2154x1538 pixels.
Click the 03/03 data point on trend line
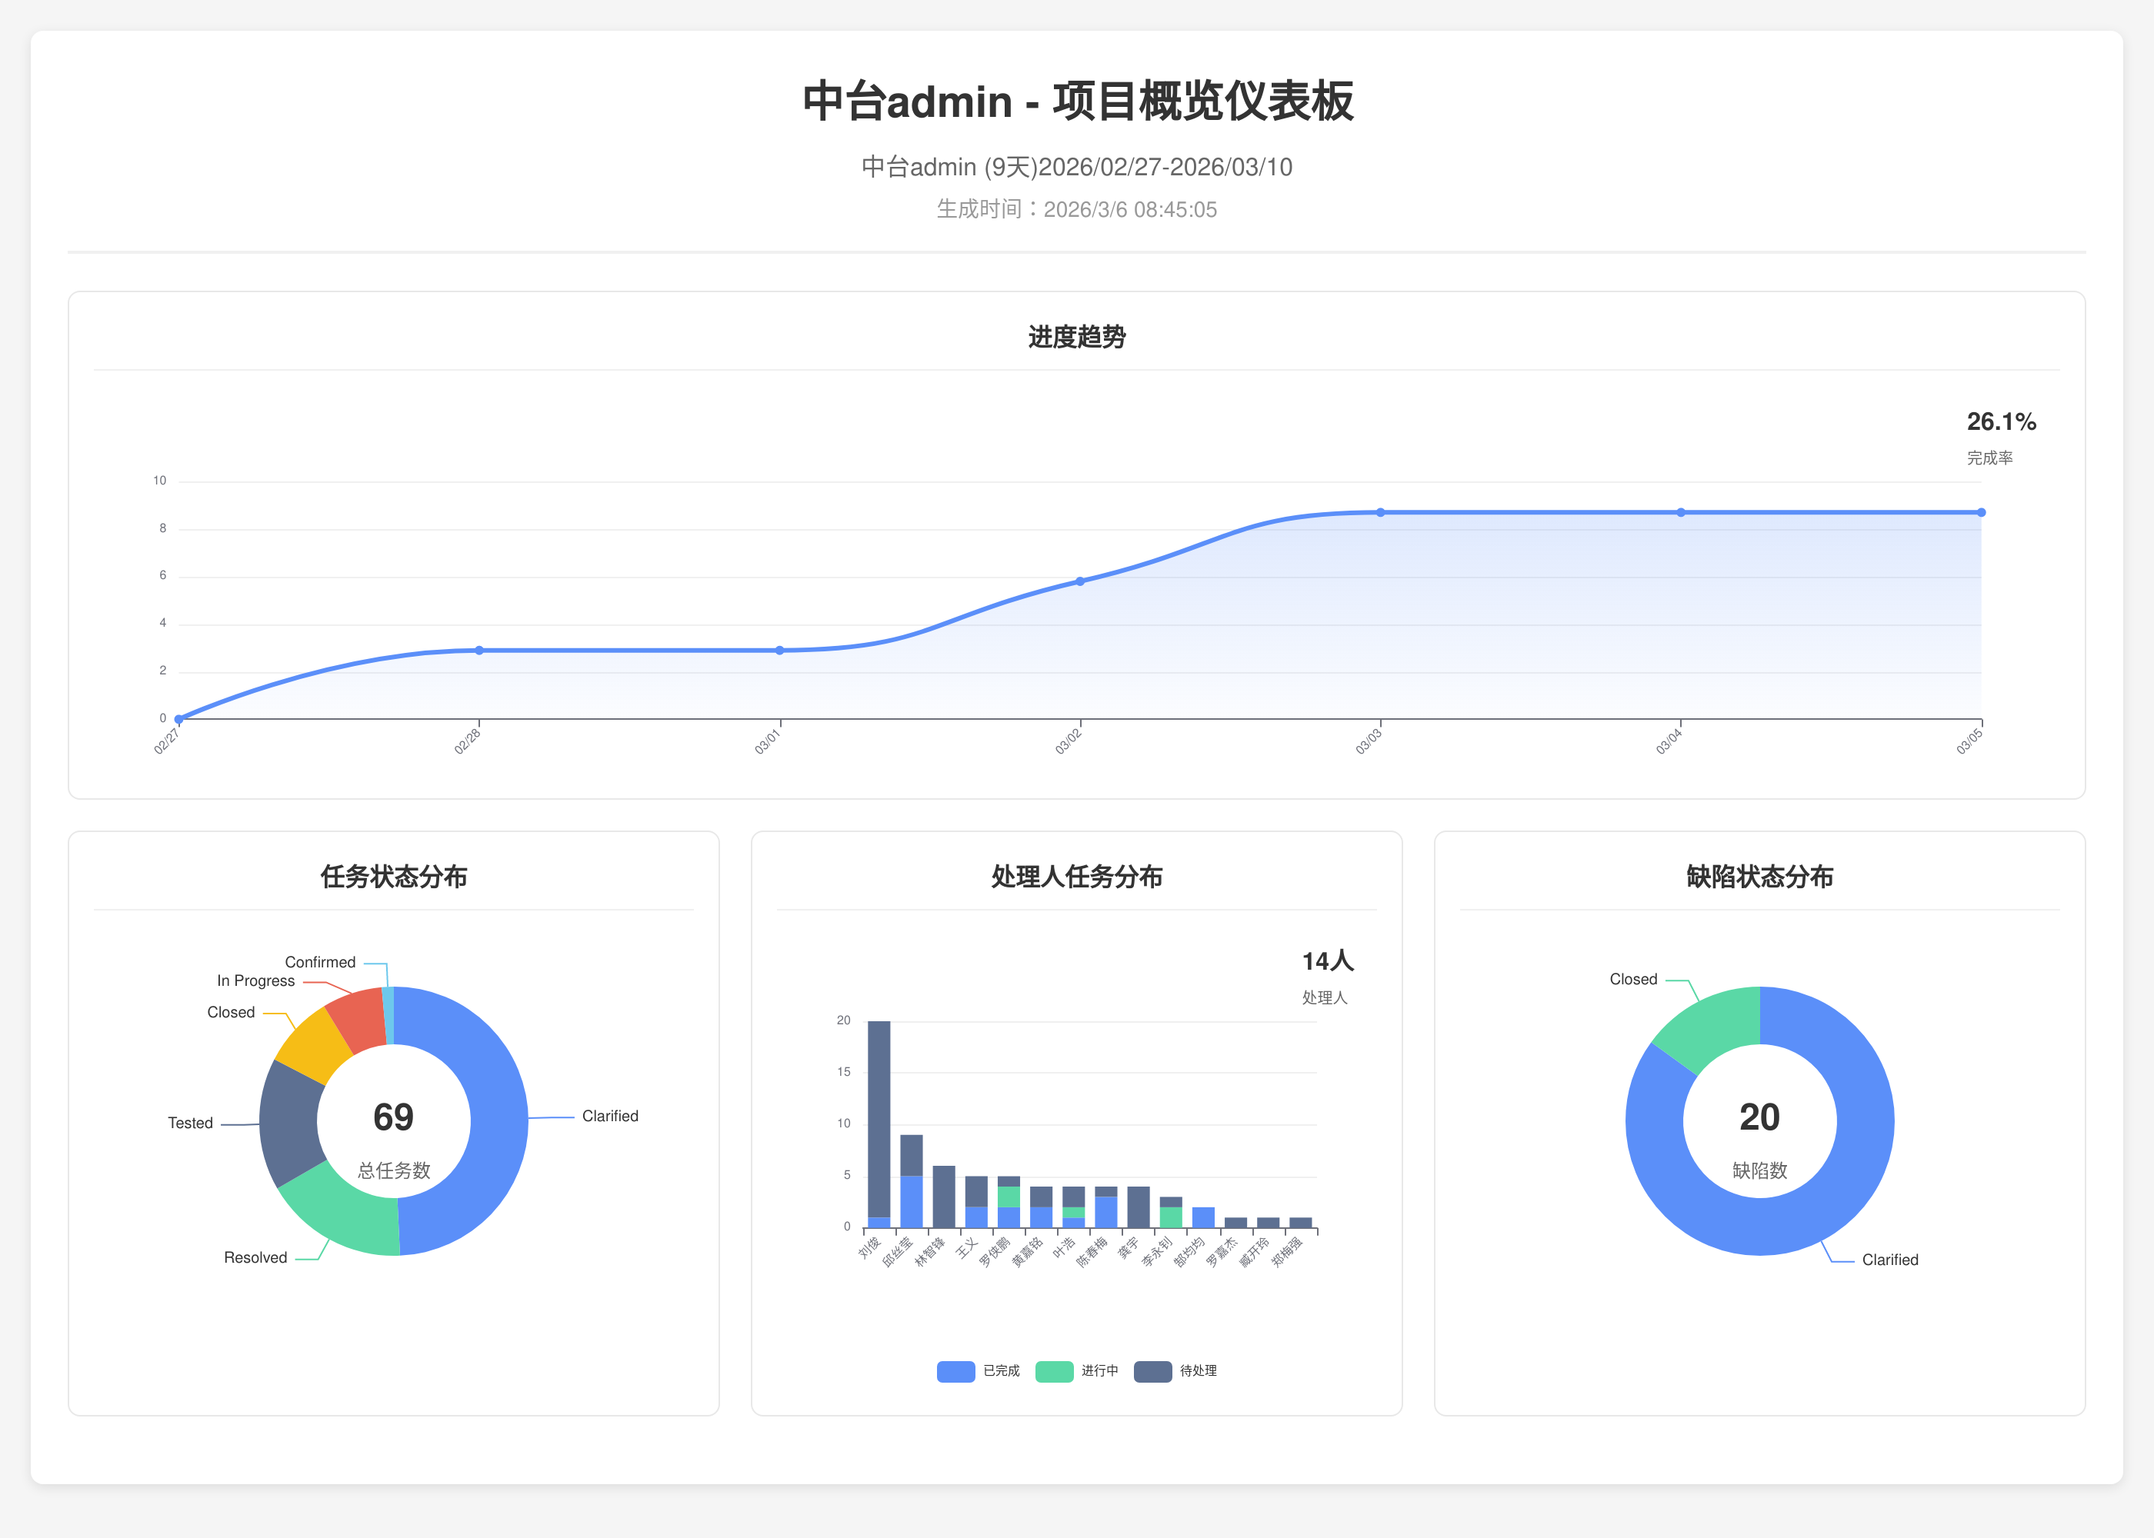1380,512
